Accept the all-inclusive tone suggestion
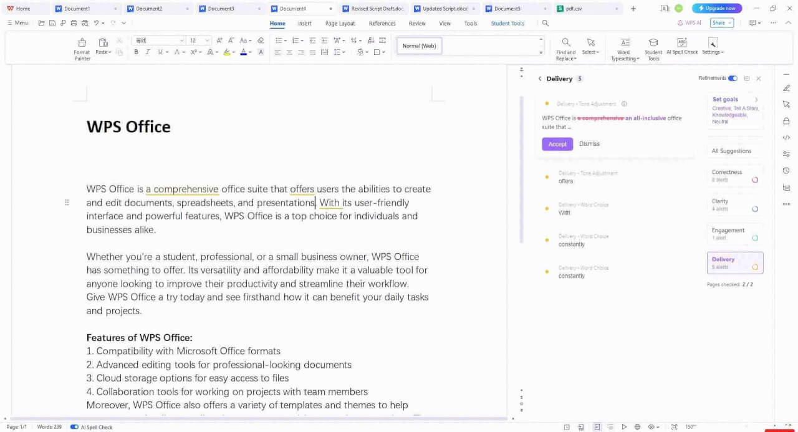Screen dimensions: 798x432 tap(557, 144)
